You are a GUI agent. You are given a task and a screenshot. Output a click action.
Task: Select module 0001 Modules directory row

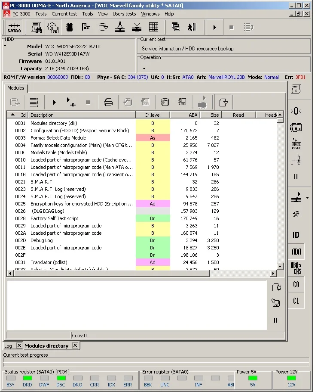click(142, 123)
